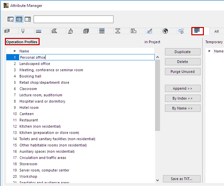Click the # index column header in Project list
This screenshot has width=224, height=186.
click(15, 51)
